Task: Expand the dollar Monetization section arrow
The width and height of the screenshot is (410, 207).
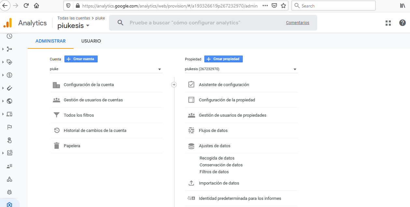Action: pyautogui.click(x=3, y=75)
